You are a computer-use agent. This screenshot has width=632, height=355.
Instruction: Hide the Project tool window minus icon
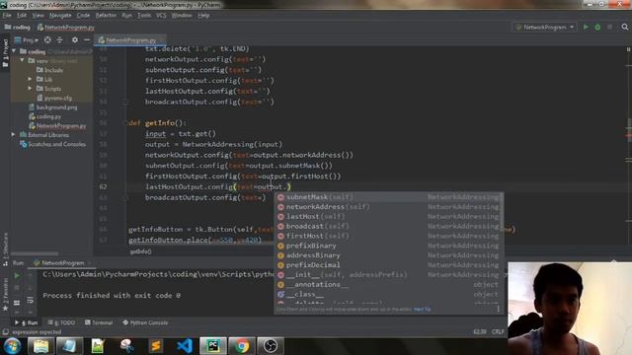point(87,39)
